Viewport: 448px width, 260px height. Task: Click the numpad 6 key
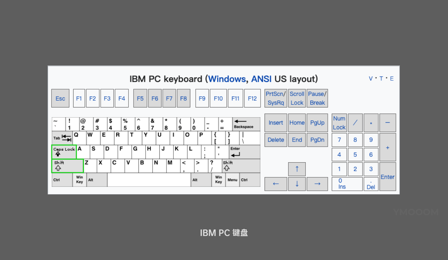point(371,155)
